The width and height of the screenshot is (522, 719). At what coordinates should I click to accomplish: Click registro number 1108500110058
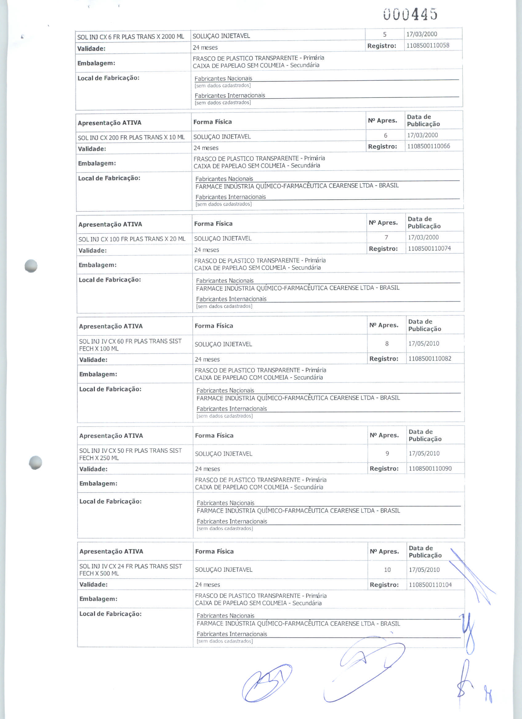coord(428,45)
